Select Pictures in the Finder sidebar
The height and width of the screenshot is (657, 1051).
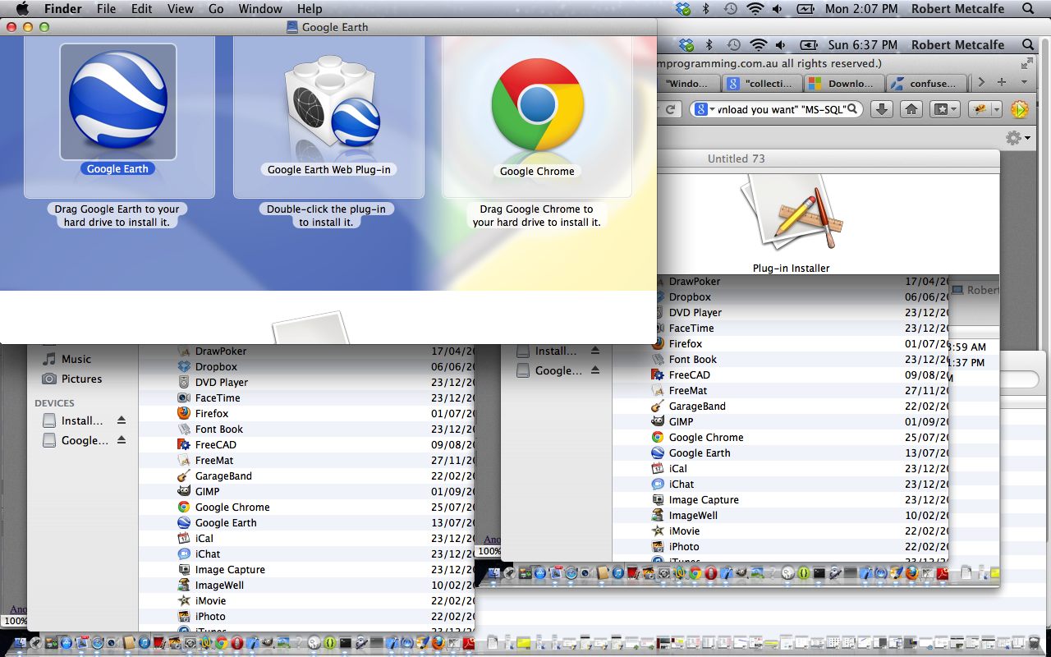click(x=81, y=379)
